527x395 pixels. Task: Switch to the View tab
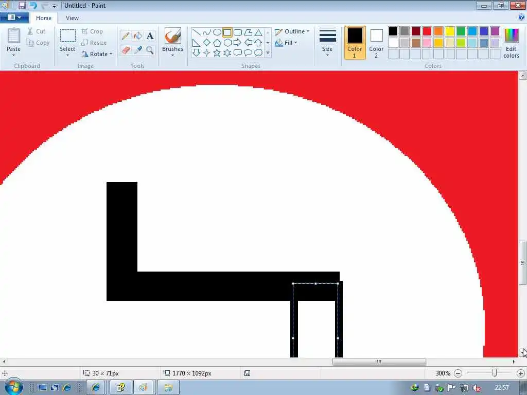pos(72,18)
